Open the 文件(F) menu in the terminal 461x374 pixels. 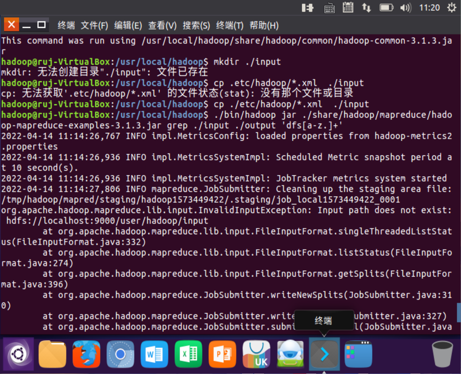[94, 25]
